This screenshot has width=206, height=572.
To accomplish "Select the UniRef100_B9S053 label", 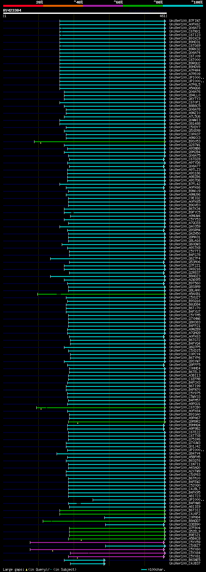I will [185, 142].
